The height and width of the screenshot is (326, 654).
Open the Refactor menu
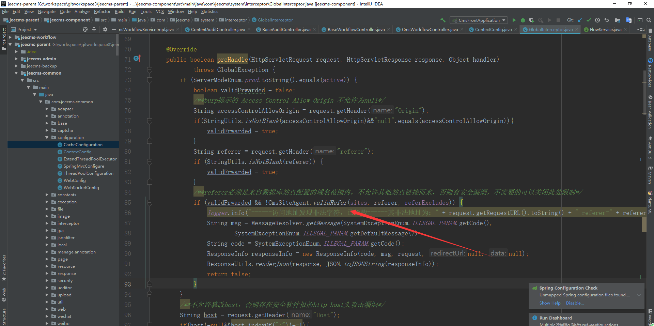coord(102,12)
